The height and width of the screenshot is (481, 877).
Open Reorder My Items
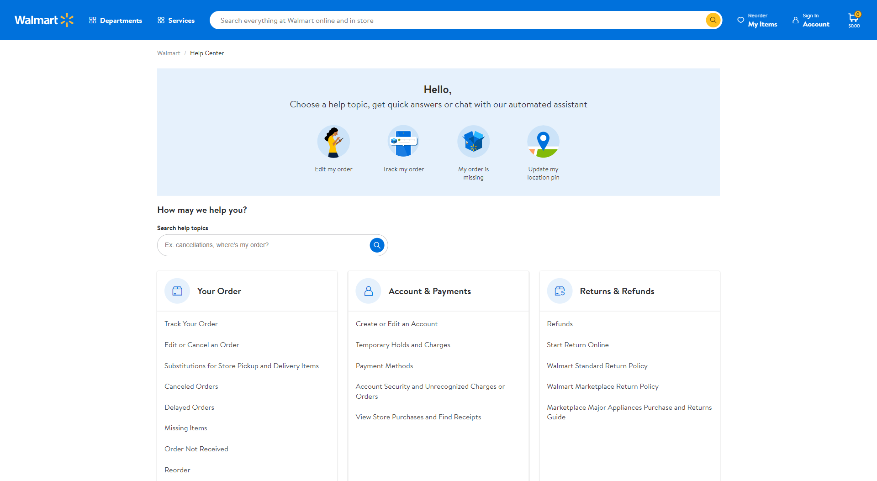[757, 20]
